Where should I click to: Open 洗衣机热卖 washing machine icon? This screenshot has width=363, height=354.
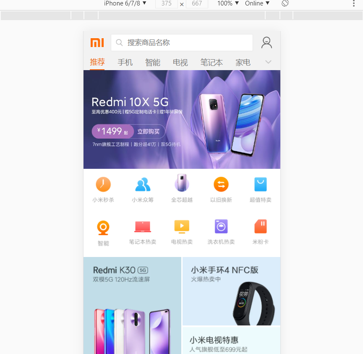point(221,226)
